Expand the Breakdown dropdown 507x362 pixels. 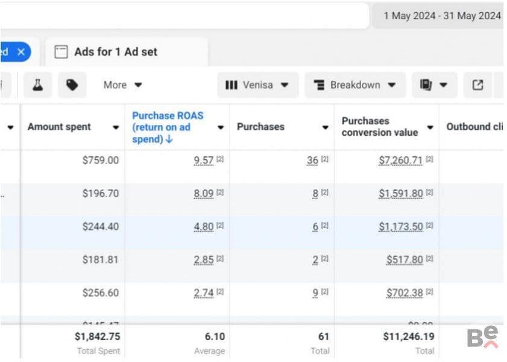pyautogui.click(x=355, y=85)
